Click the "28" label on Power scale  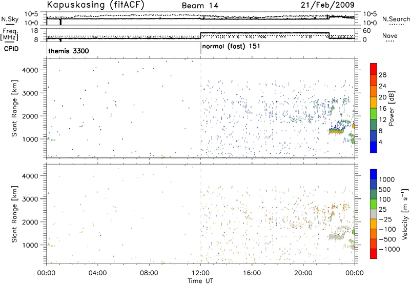pos(382,75)
